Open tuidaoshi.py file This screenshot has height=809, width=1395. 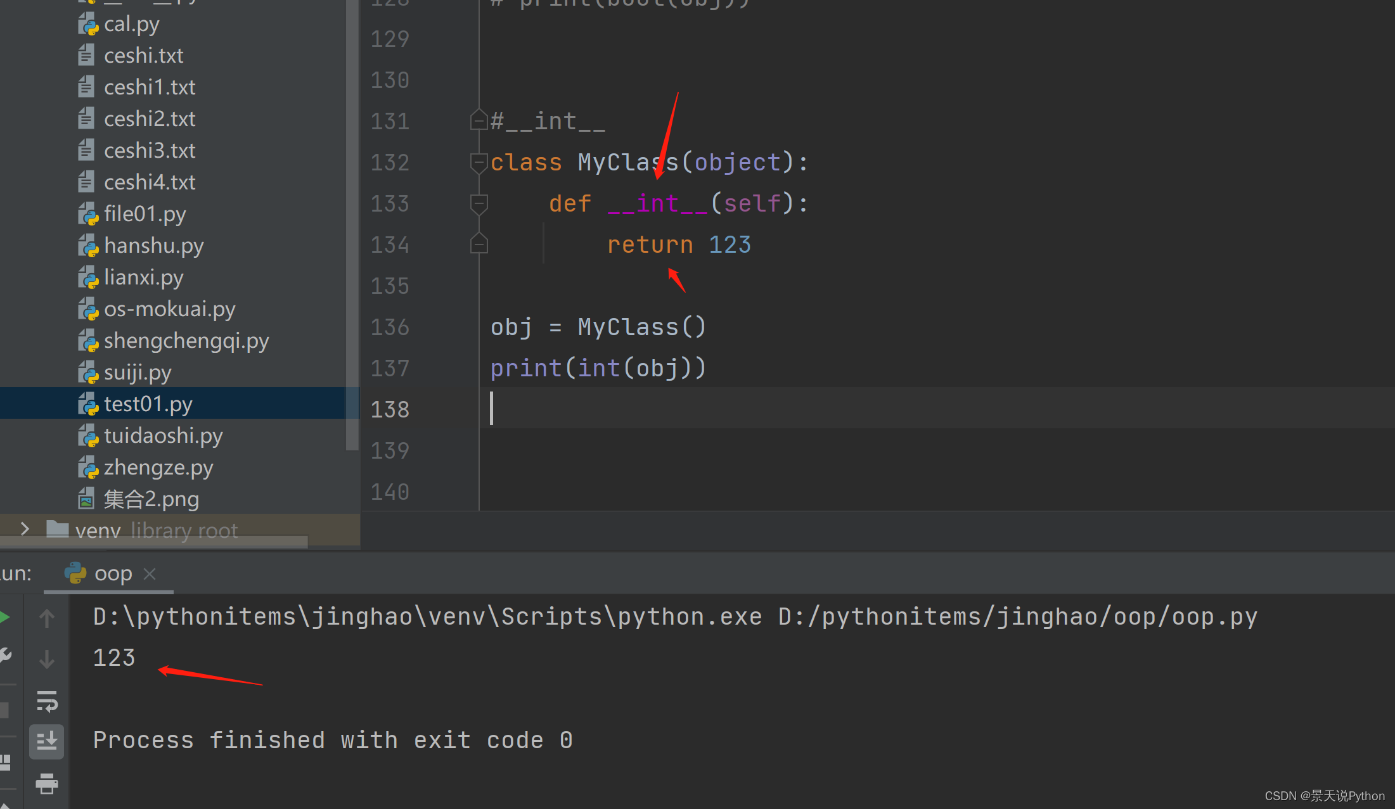[164, 436]
